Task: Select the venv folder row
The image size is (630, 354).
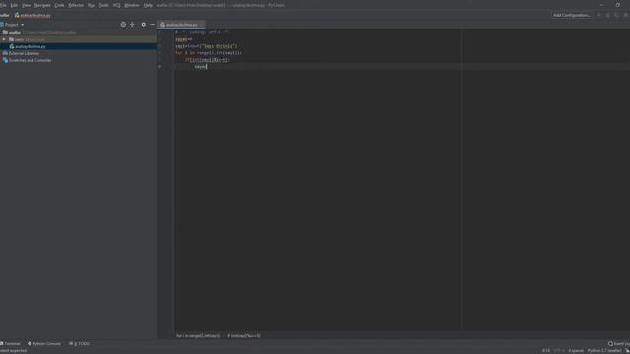Action: coord(79,39)
